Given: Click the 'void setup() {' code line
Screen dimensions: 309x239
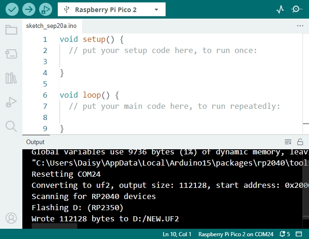Looking at the screenshot, I should pos(92,40).
